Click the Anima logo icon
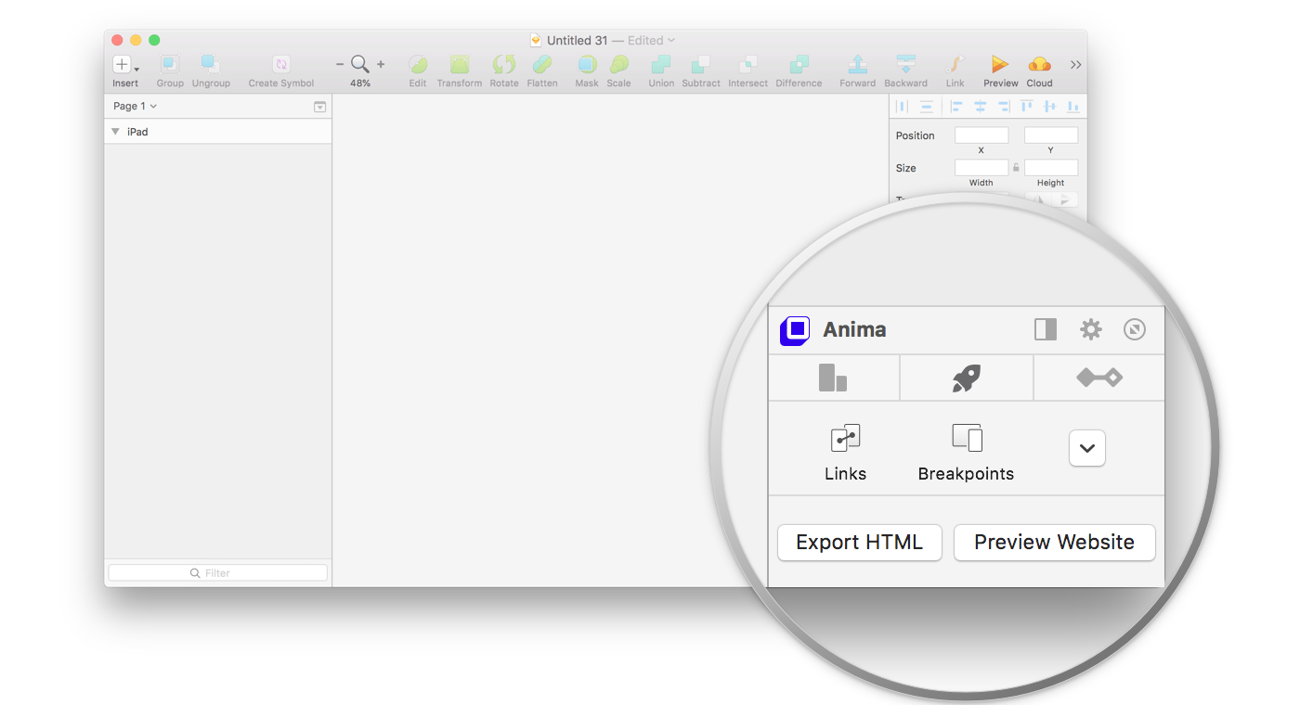This screenshot has height=705, width=1300. [x=795, y=330]
